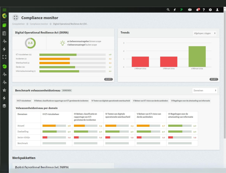
Task: Click the page vertical scrollbar
Action: click(225, 74)
